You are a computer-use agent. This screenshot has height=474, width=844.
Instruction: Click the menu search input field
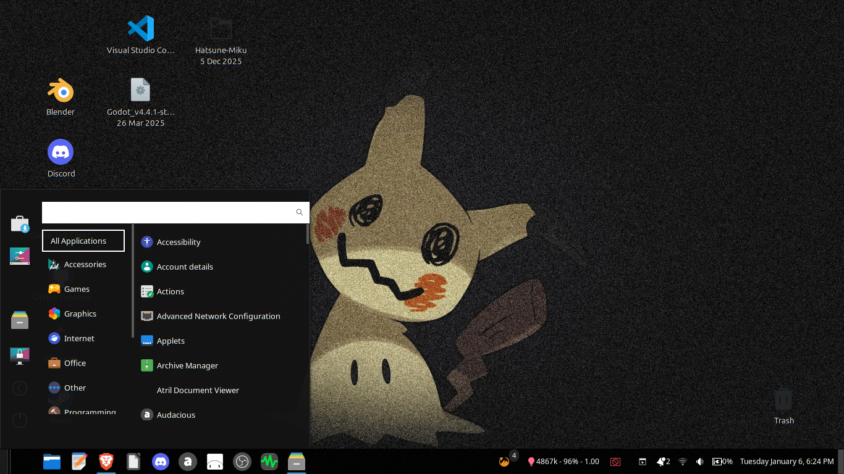click(x=167, y=212)
